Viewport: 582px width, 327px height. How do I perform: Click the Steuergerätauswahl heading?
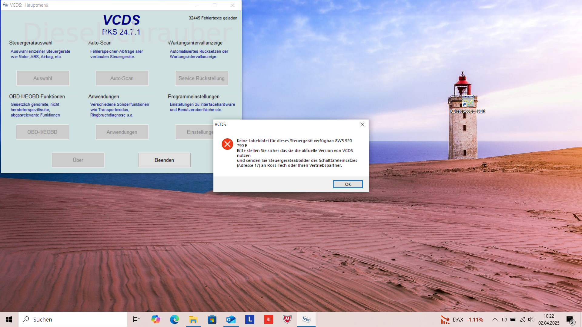31,43
